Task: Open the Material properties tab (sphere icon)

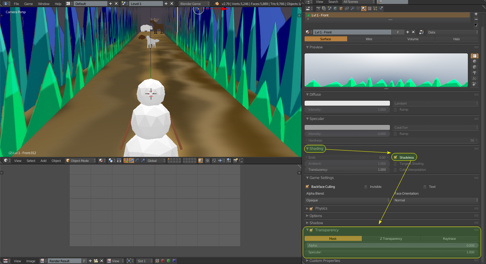Action: (364, 9)
